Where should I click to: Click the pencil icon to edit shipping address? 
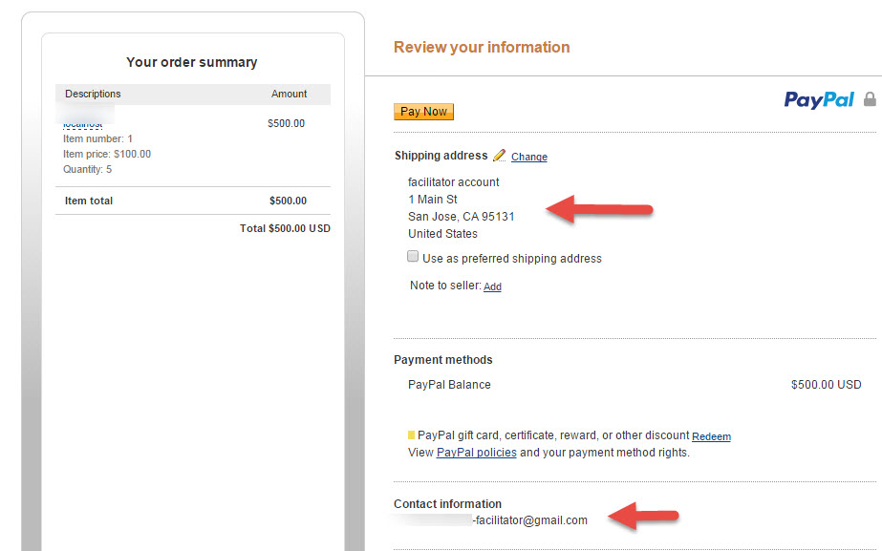pos(499,155)
